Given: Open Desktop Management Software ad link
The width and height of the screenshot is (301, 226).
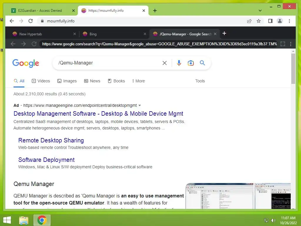Looking at the screenshot, I should coord(98,114).
